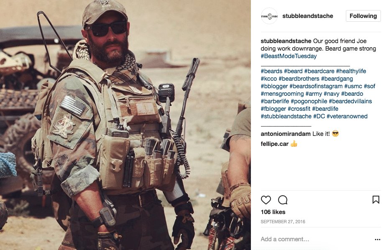This screenshot has width=391, height=250.
Task: Open the September 27, 2016 timestamp
Action: tap(283, 222)
